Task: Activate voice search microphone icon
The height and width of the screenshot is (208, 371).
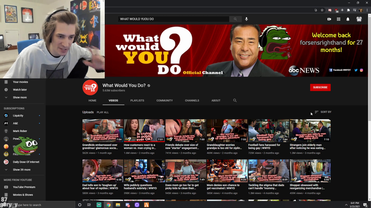Action: [x=246, y=19]
